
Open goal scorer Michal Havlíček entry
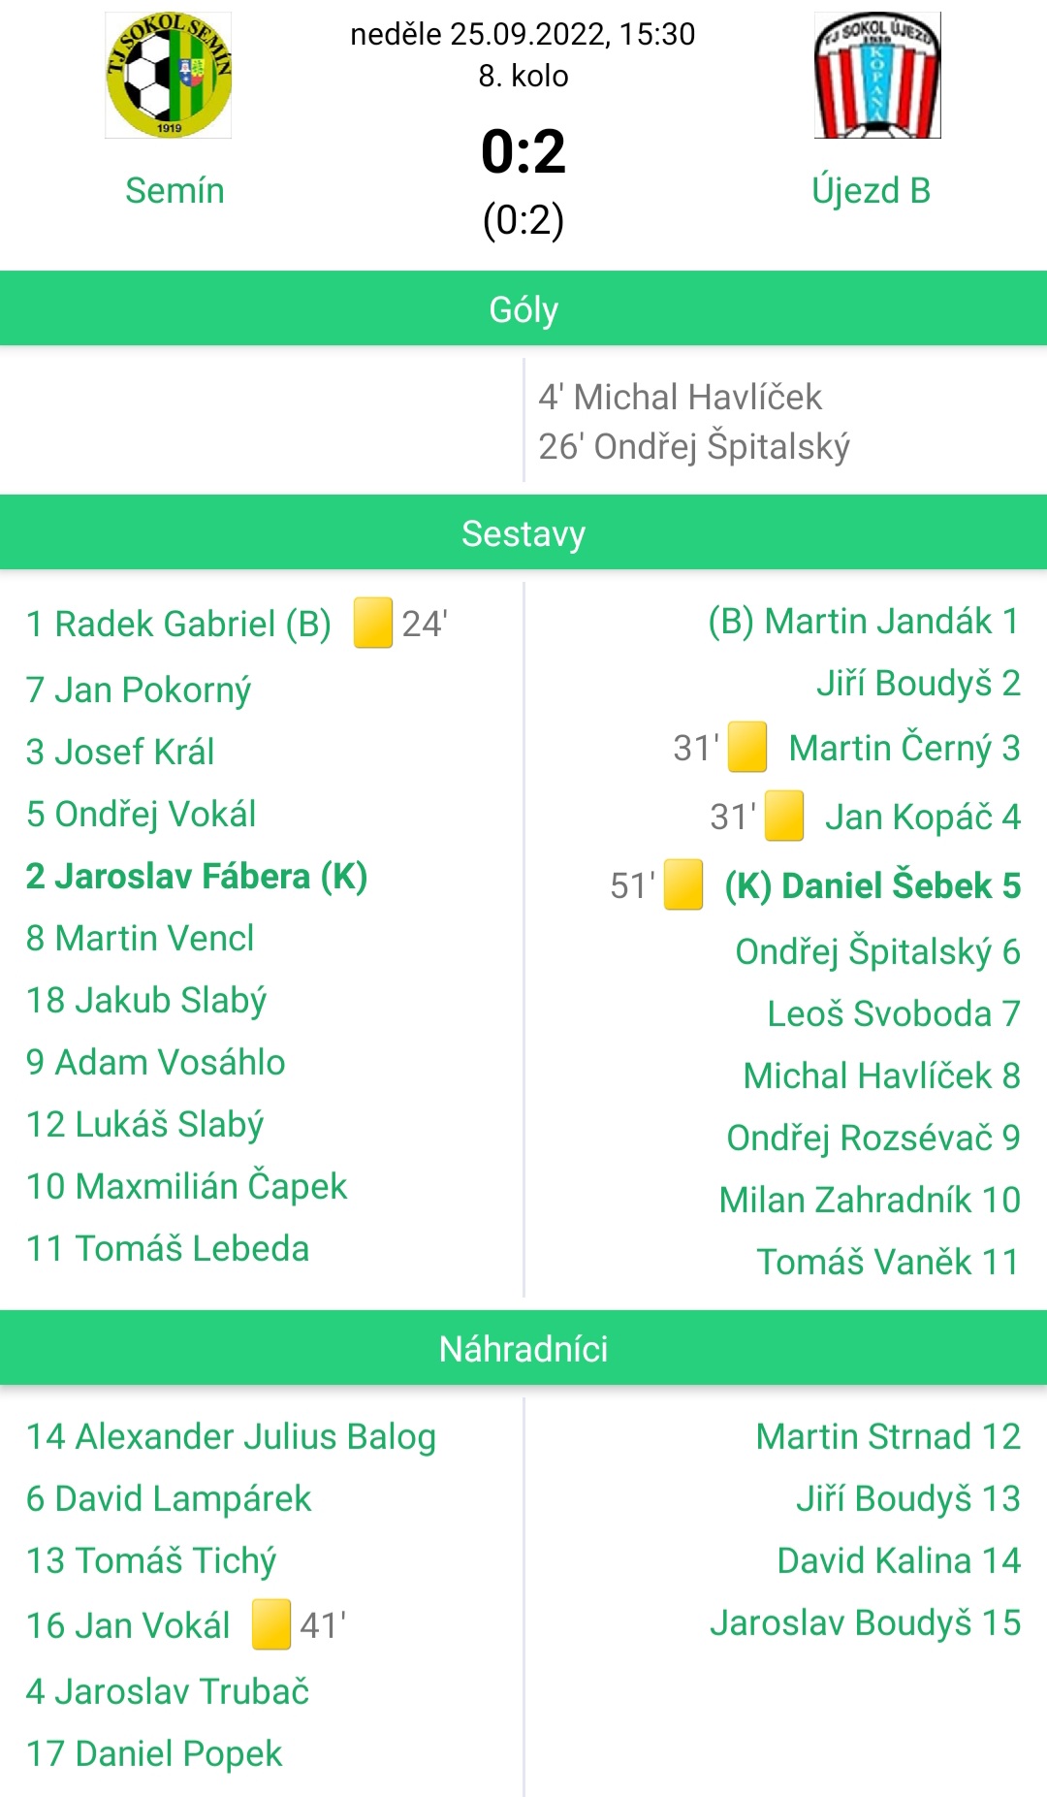click(680, 397)
